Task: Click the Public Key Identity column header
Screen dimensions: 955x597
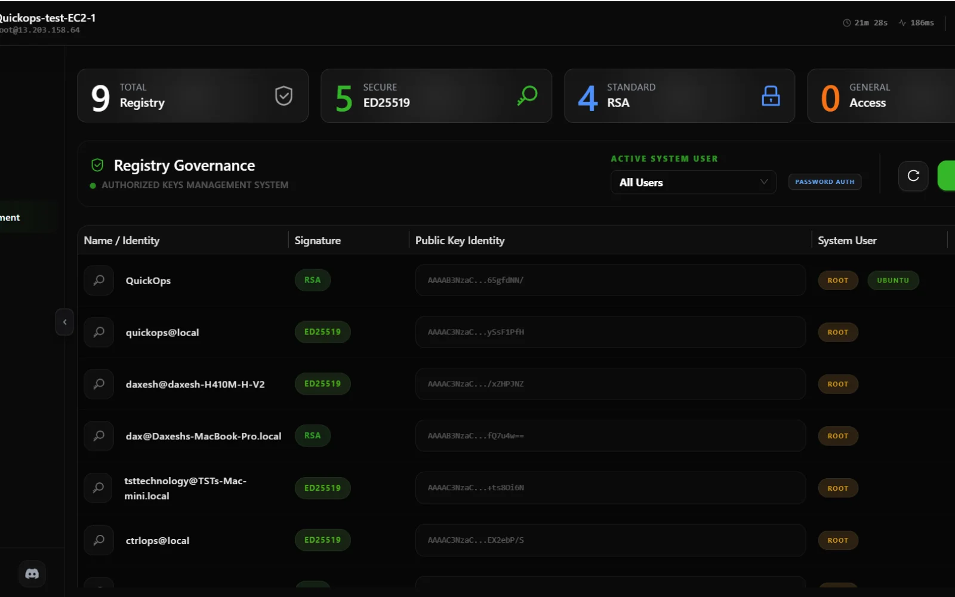Action: (460, 241)
